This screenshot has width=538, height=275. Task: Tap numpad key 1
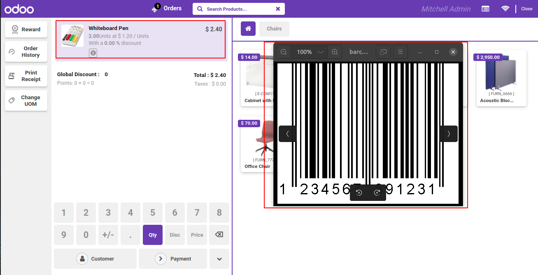tap(64, 213)
